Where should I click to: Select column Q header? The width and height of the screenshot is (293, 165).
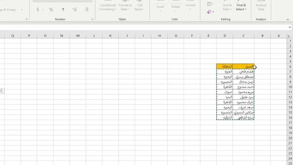click(12, 36)
